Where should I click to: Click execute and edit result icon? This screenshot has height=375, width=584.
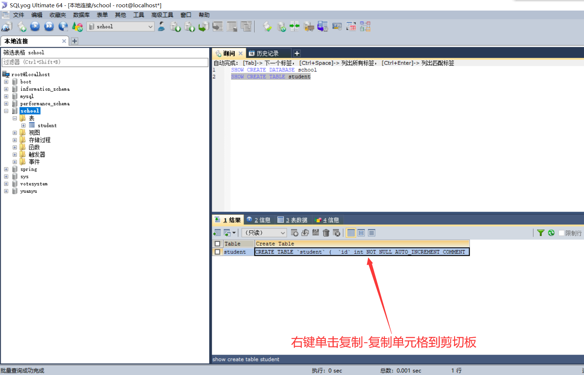point(63,27)
